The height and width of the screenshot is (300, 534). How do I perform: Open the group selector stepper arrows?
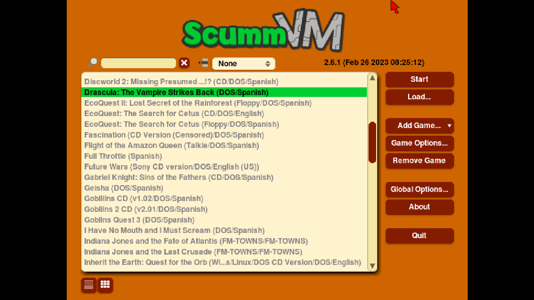pyautogui.click(x=269, y=63)
